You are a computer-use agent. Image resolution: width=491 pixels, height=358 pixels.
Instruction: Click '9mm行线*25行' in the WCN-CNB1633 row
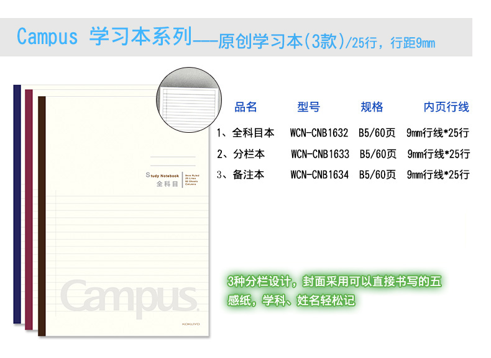tap(439, 154)
